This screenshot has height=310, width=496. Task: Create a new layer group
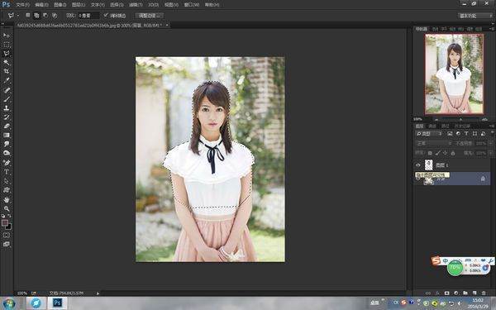click(465, 293)
